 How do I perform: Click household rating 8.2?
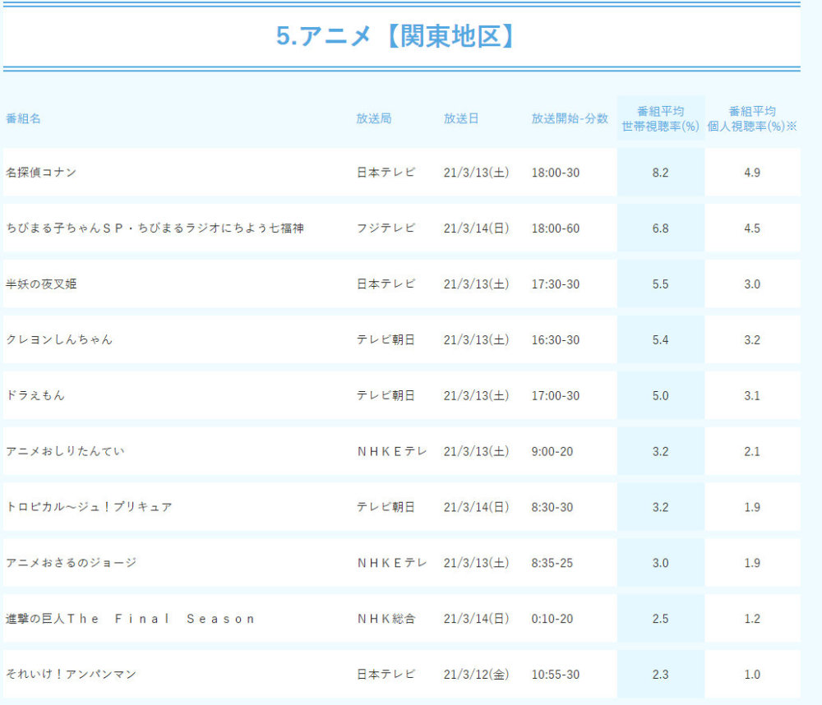[x=661, y=173]
